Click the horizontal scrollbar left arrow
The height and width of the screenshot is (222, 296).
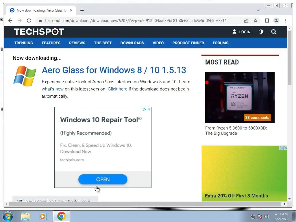coord(6,204)
